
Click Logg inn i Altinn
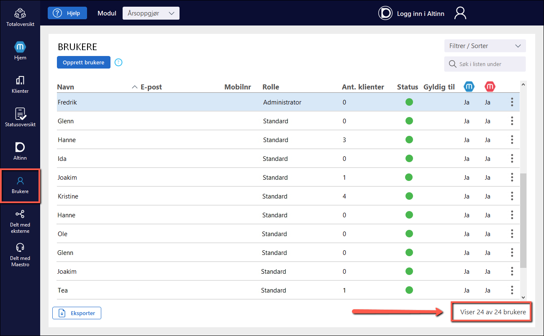tap(411, 13)
